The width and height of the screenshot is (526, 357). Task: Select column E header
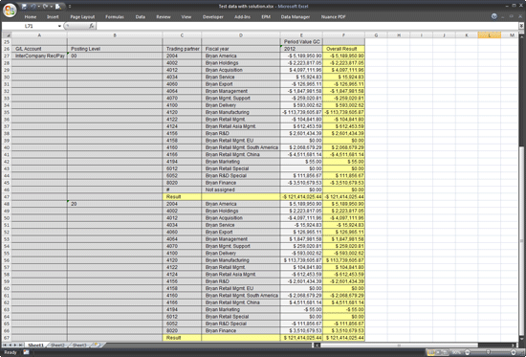tap(301, 35)
